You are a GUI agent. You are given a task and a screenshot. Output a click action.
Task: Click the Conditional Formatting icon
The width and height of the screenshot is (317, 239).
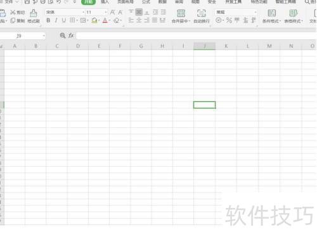coord(272,13)
